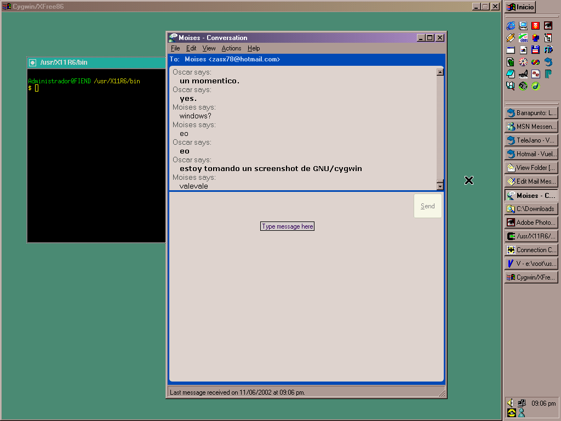The height and width of the screenshot is (421, 561).
Task: Switch to V - e:\root taskbar window
Action: tap(531, 264)
